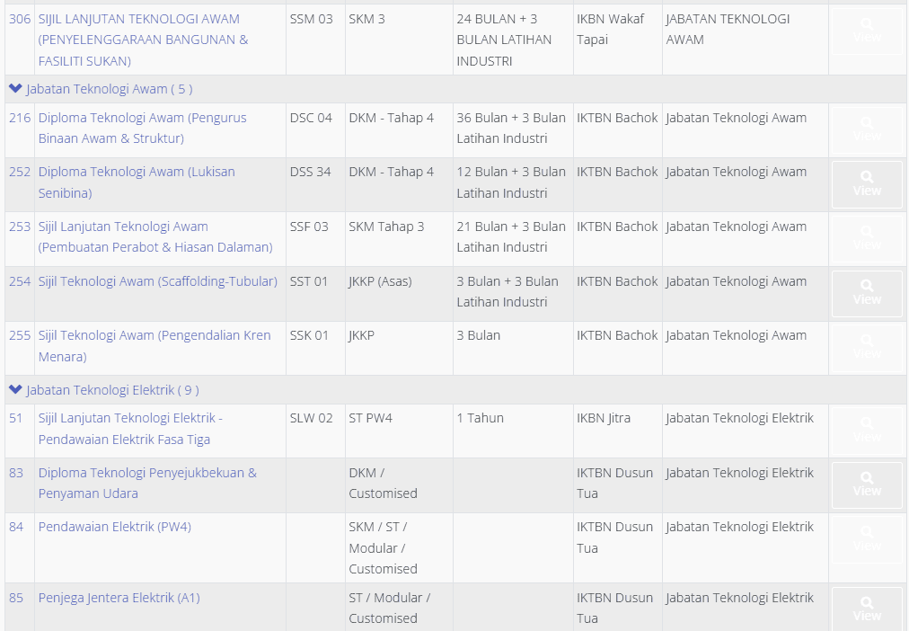This screenshot has width=909, height=631.
Task: Click View button for Diploma Teknologi Awam (Lukisan Senibina)
Action: point(867,184)
